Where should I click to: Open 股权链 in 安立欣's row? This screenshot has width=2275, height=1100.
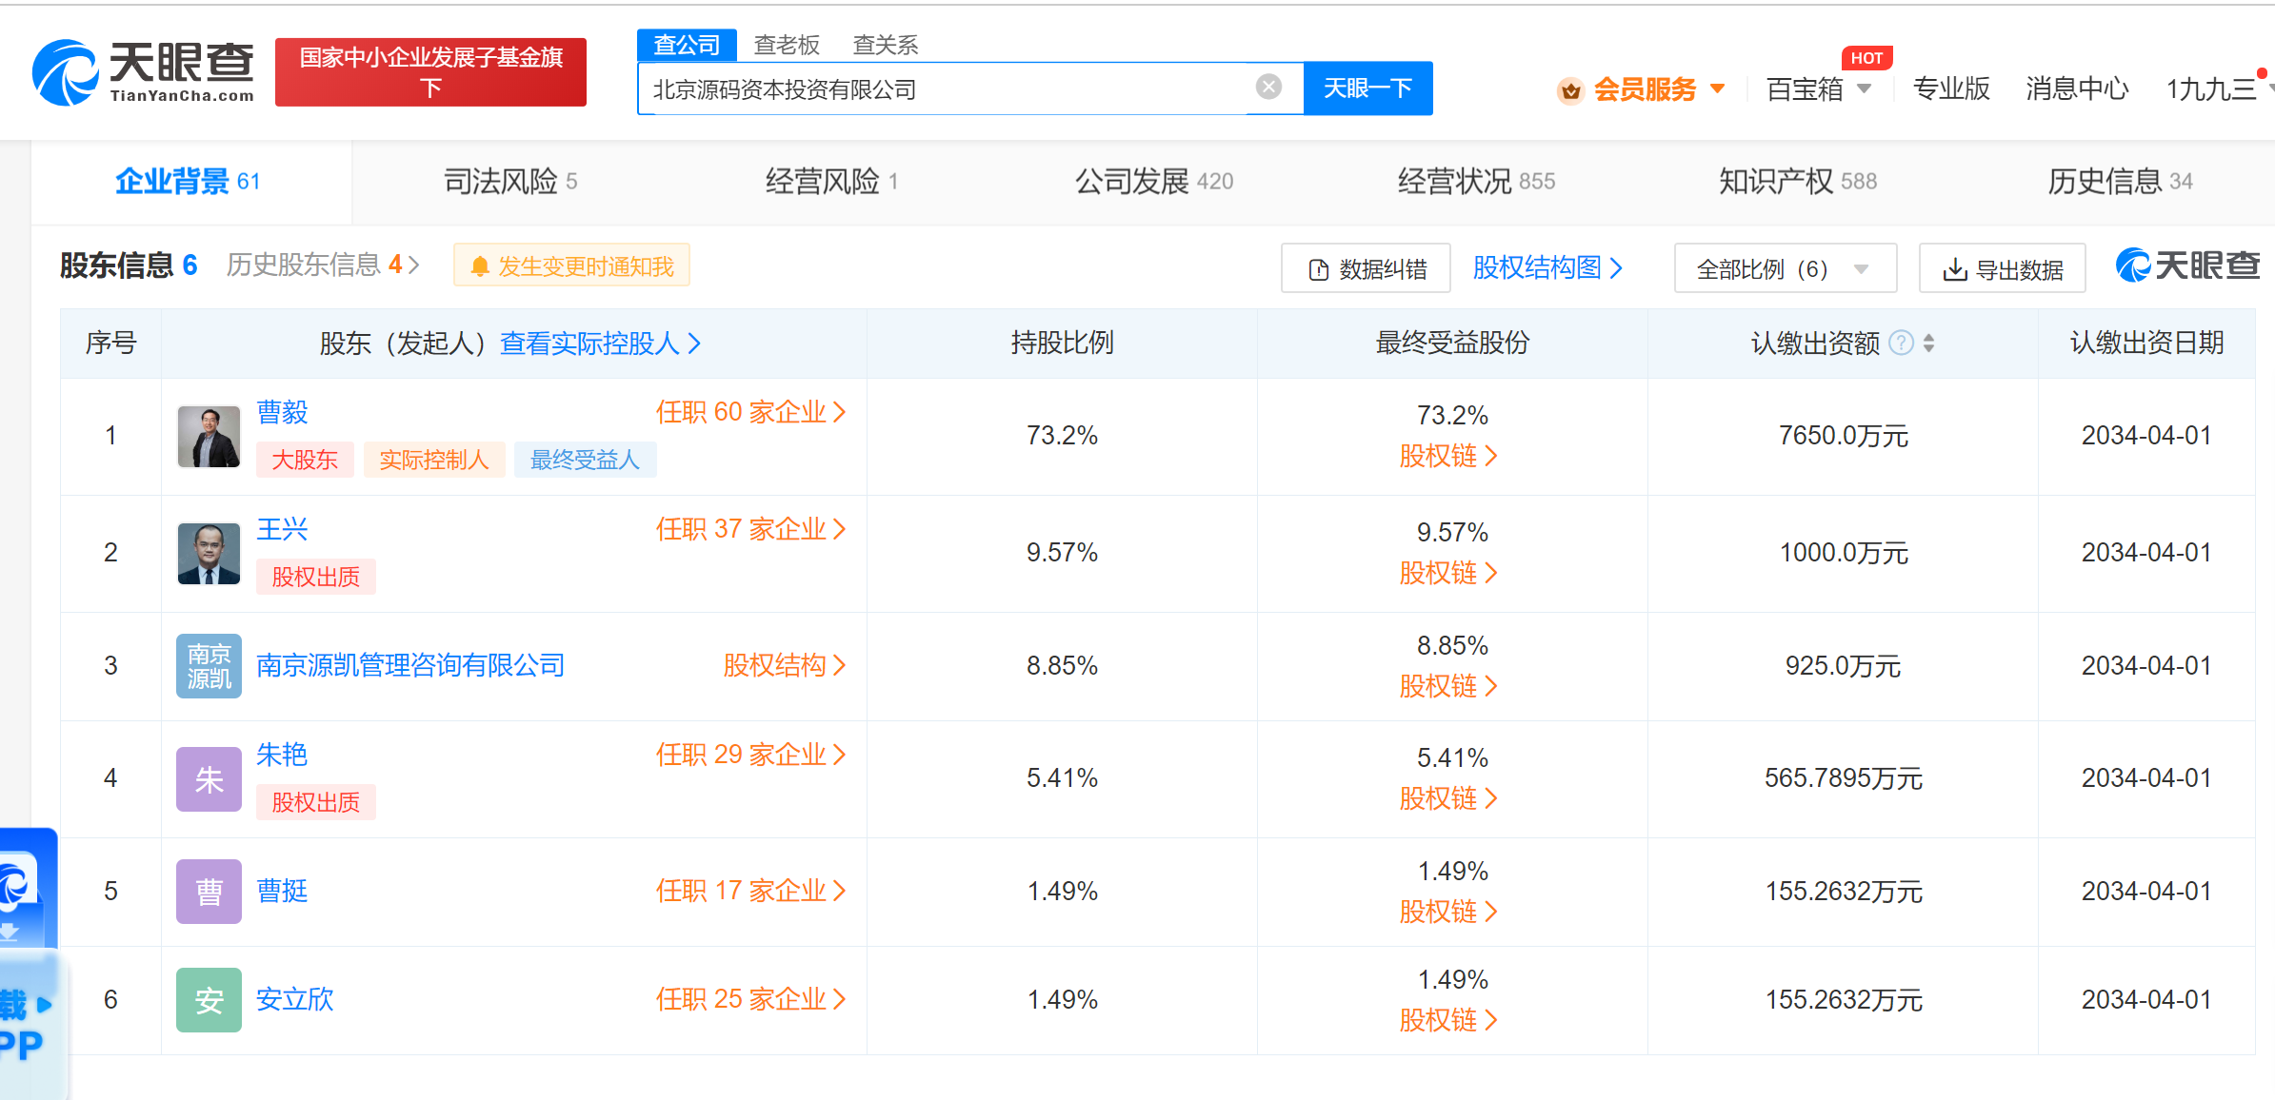pyautogui.click(x=1448, y=1020)
